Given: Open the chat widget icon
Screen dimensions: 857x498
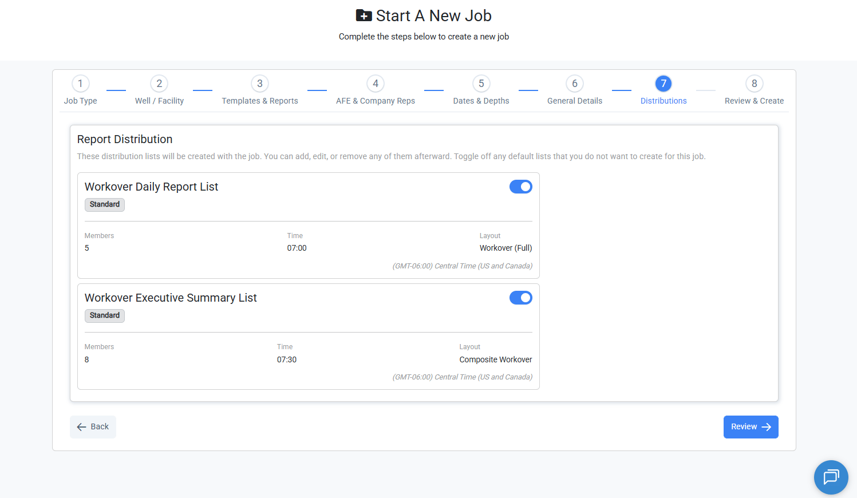Looking at the screenshot, I should (831, 477).
